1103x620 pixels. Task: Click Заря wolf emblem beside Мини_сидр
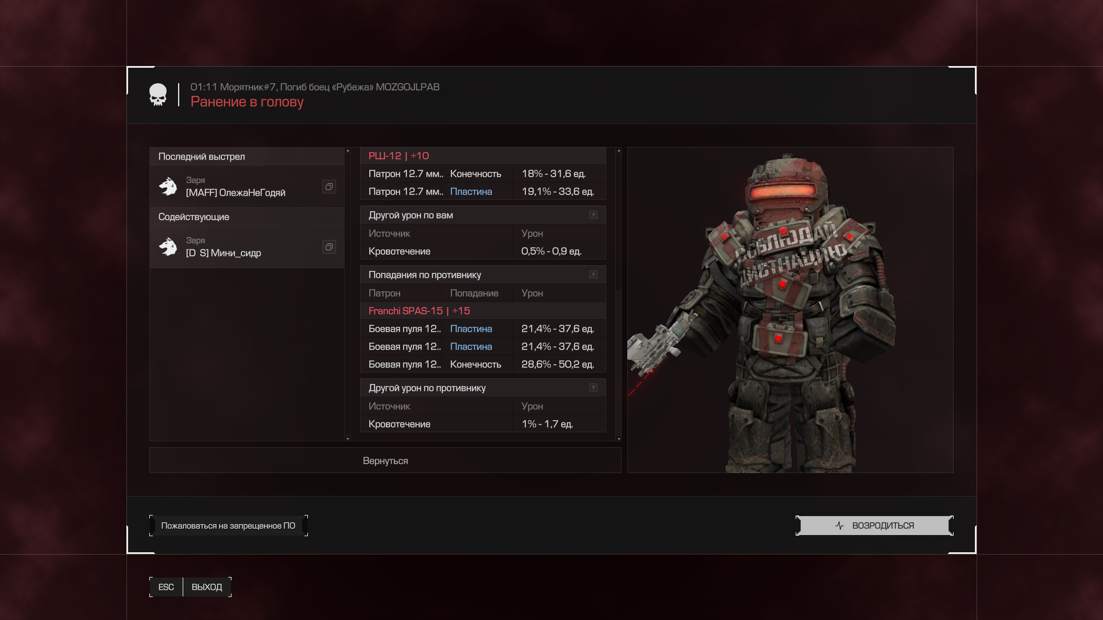click(x=168, y=247)
